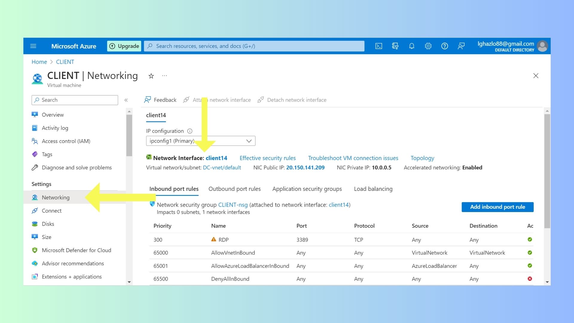
Task: Open the hamburger portal menu
Action: (33, 46)
